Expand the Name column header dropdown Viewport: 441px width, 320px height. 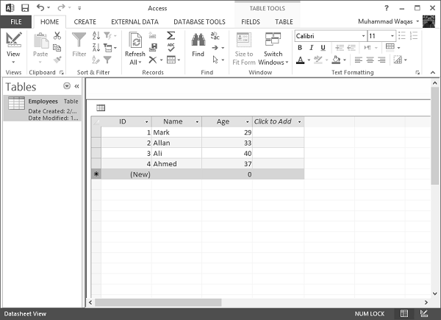pyautogui.click(x=197, y=121)
